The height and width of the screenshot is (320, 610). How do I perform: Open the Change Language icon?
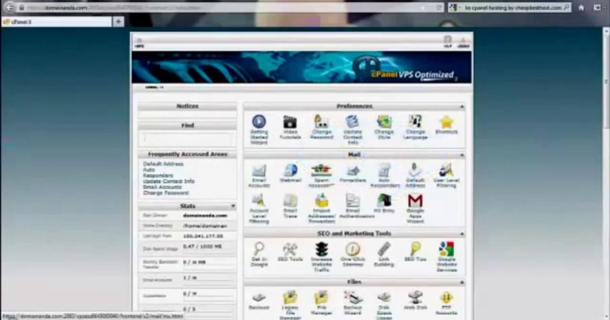click(x=415, y=121)
